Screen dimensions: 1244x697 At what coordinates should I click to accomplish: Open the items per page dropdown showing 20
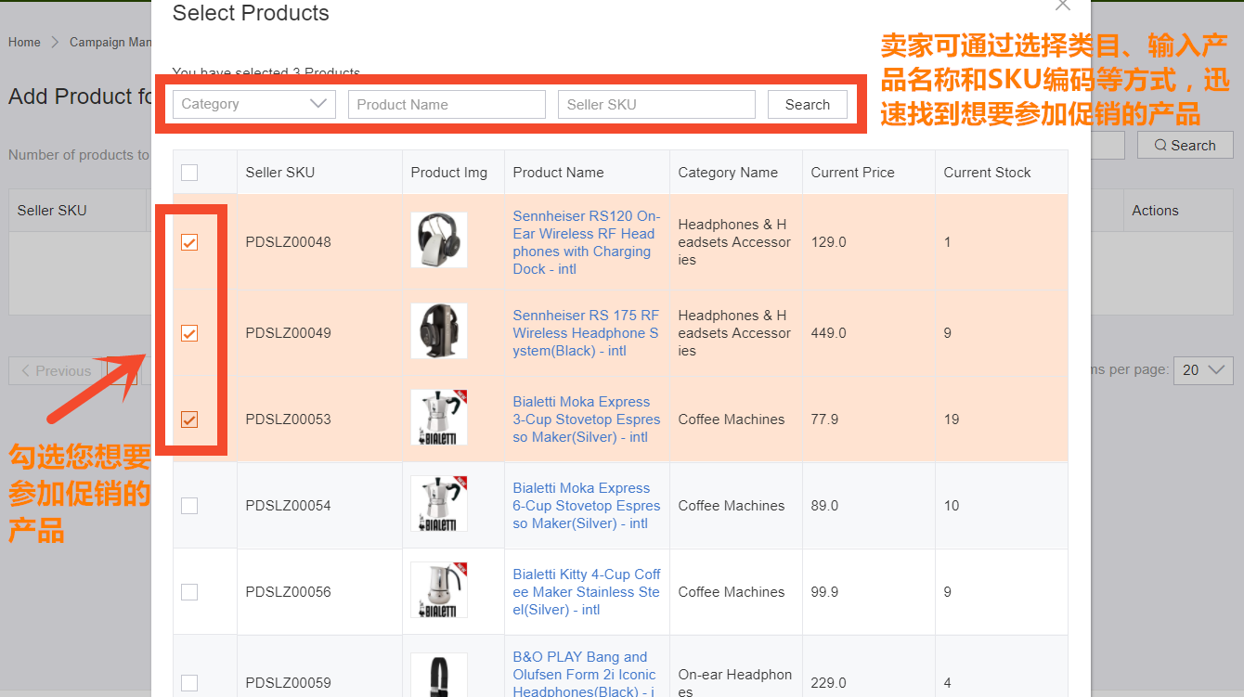point(1203,369)
